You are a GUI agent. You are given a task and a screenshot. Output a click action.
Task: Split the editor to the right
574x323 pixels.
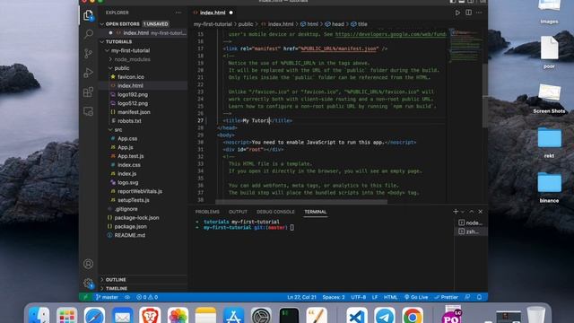click(x=468, y=13)
